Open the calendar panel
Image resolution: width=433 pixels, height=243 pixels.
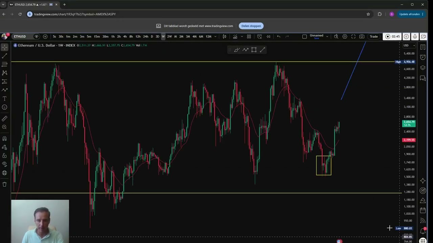tap(423, 211)
